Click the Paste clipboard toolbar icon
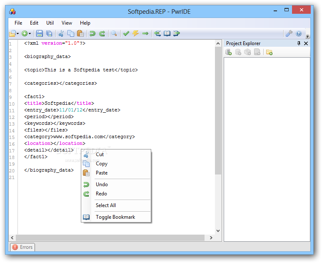This screenshot has height=263, width=322. 80,33
